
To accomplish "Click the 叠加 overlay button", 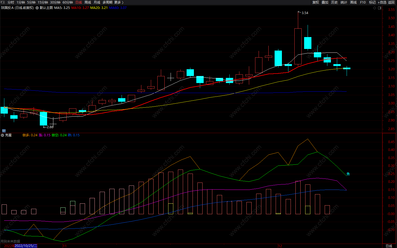I will coord(325,2).
